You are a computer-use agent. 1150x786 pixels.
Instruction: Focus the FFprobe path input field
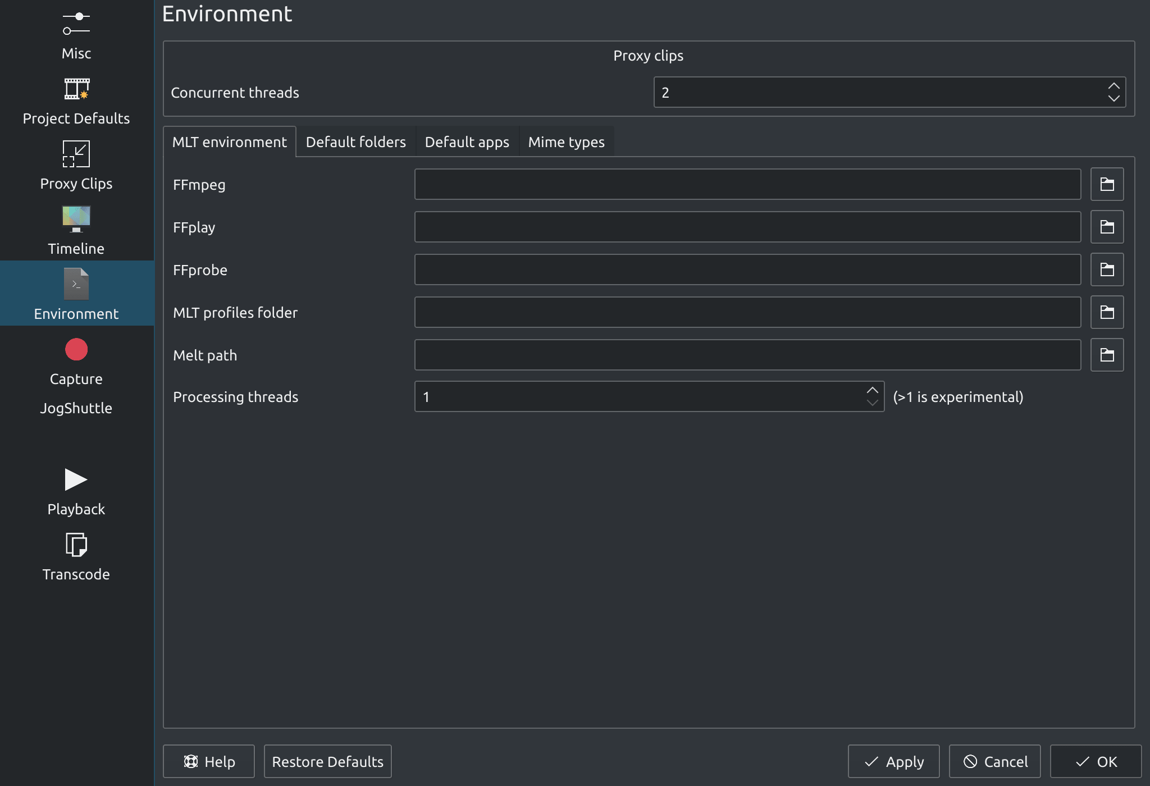(x=747, y=269)
